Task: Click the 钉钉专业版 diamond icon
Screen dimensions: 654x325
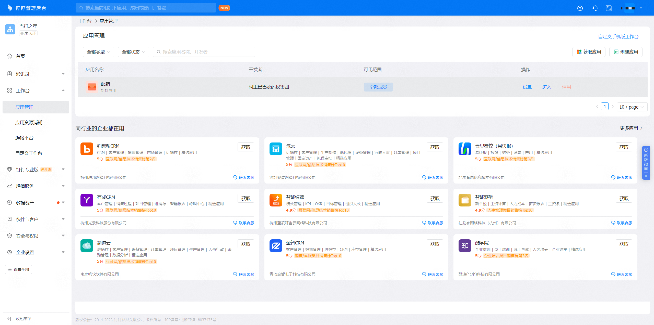Action: (9, 170)
